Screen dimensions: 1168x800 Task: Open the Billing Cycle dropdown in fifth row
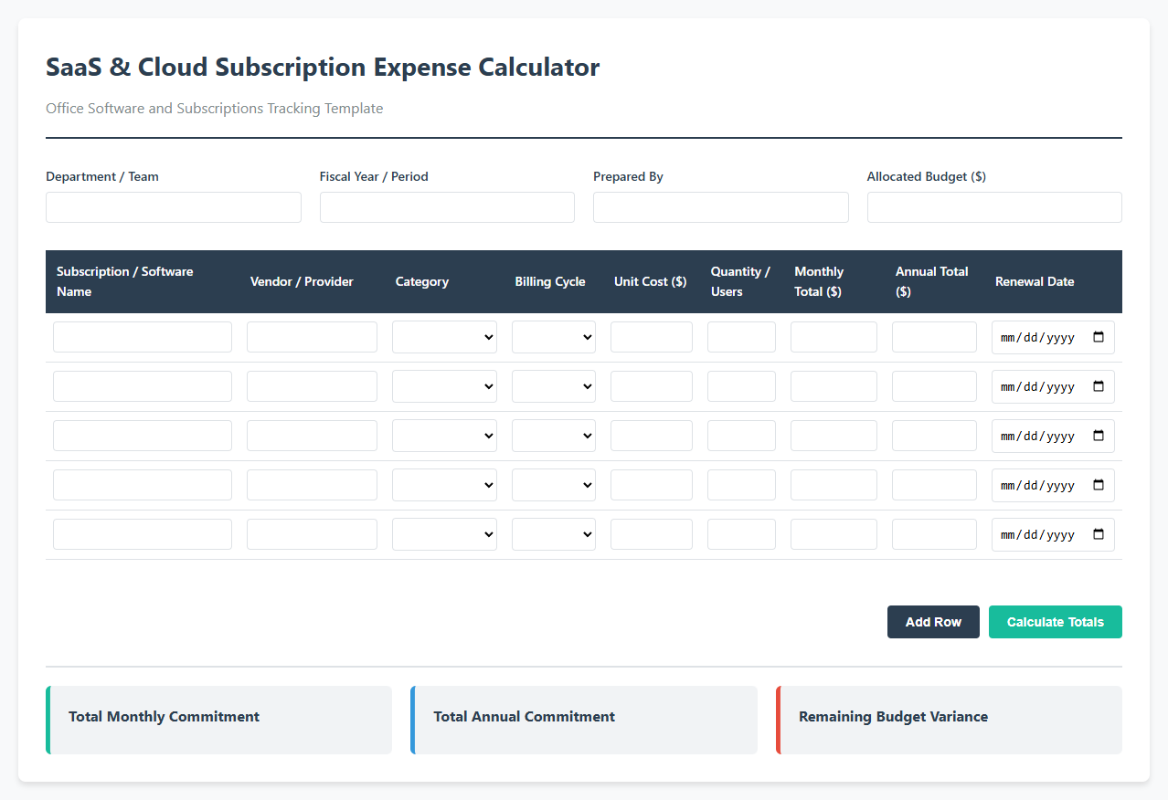coord(554,534)
